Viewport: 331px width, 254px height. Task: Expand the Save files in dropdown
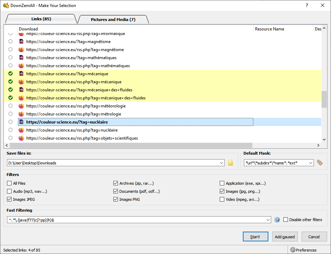[x=221, y=163]
